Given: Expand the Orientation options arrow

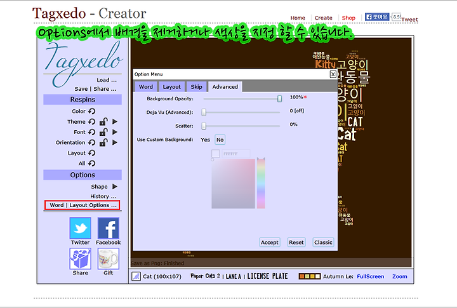Looking at the screenshot, I should tap(115, 143).
